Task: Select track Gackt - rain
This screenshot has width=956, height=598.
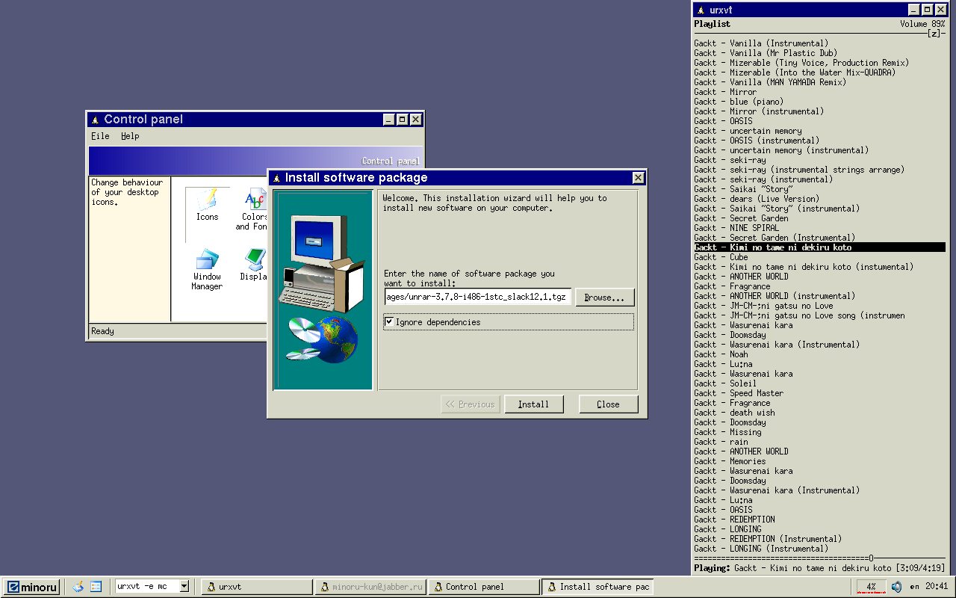Action: click(721, 442)
